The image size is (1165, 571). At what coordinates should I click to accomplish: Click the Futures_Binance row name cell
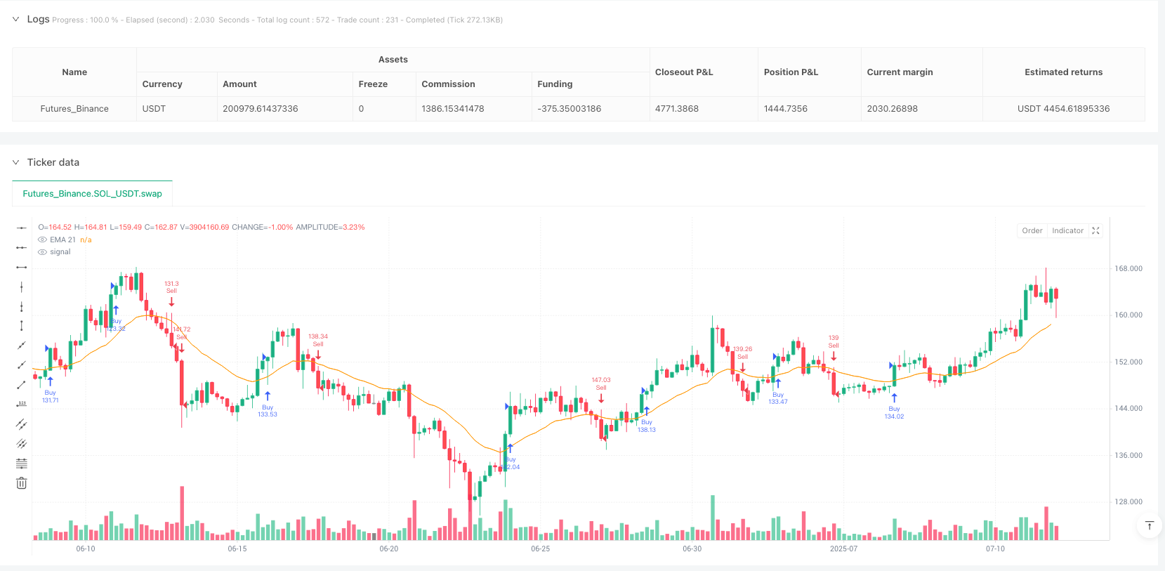point(74,109)
